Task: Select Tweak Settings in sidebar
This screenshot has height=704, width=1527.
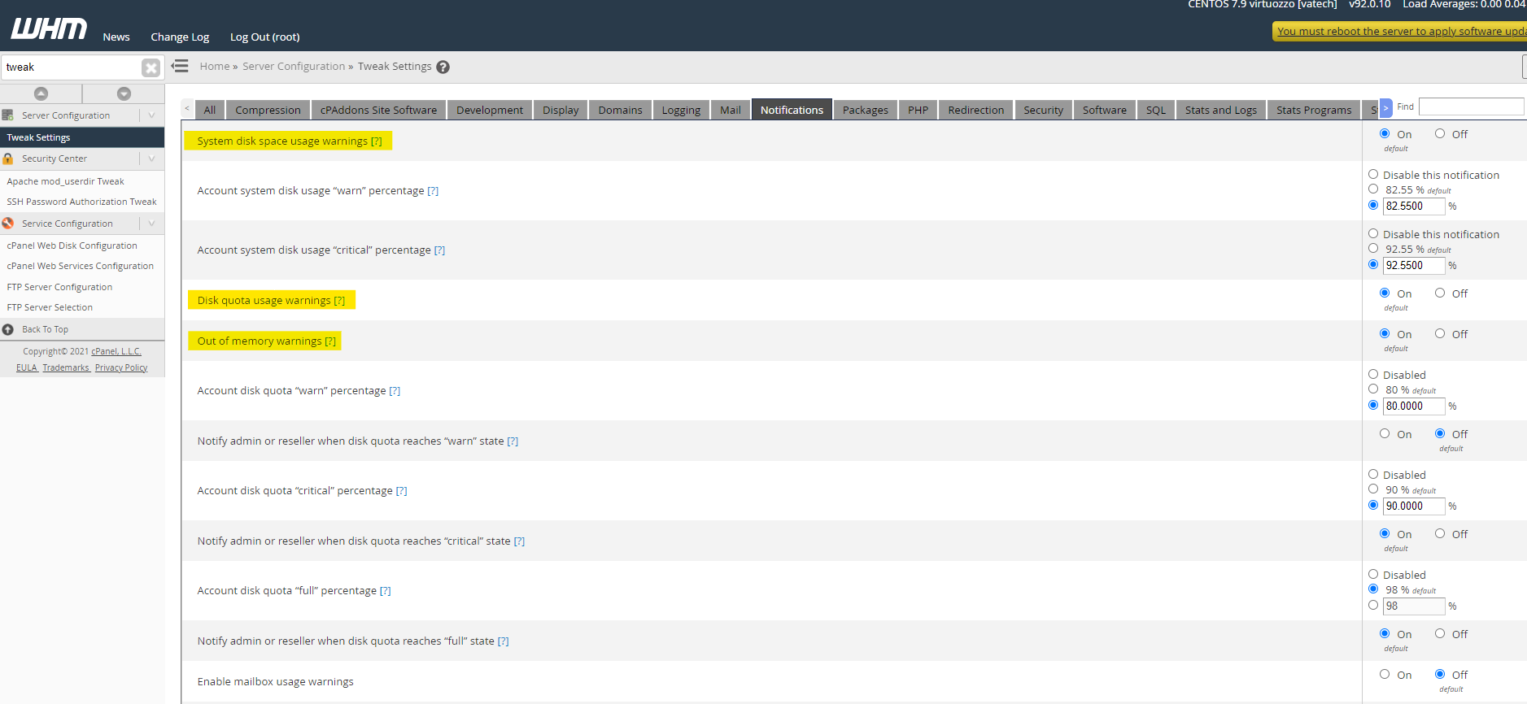Action: point(82,137)
